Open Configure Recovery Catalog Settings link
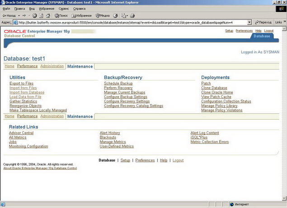The height and width of the screenshot is (208, 287). 133,106
